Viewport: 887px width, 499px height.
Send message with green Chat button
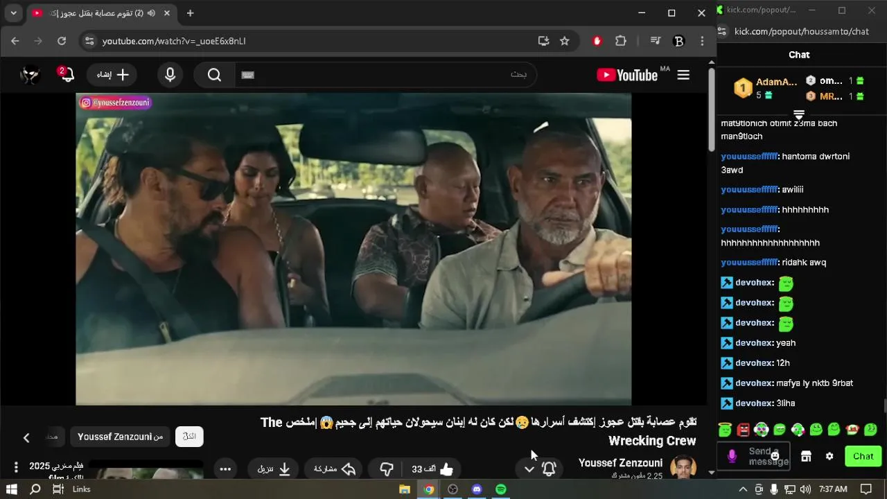click(863, 456)
